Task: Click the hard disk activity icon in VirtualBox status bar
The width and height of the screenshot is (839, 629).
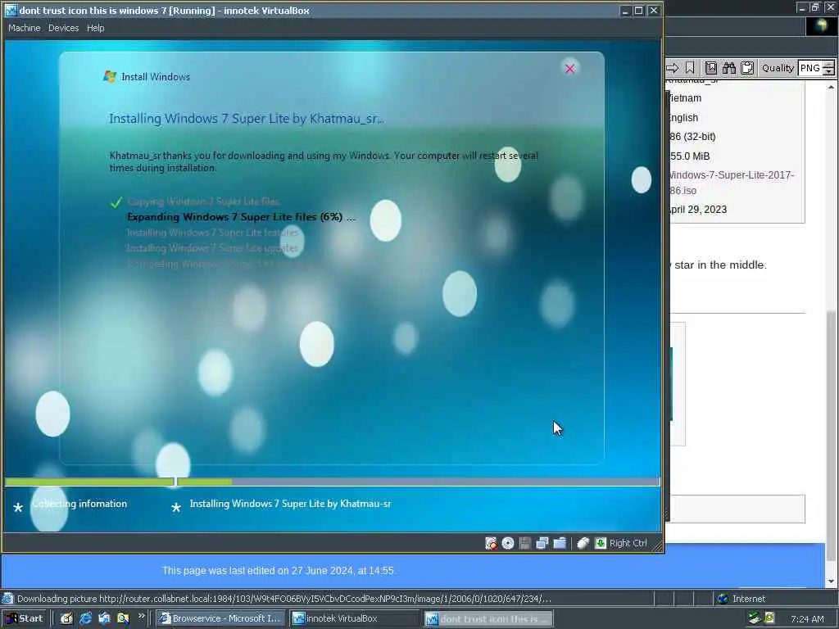Action: point(491,544)
